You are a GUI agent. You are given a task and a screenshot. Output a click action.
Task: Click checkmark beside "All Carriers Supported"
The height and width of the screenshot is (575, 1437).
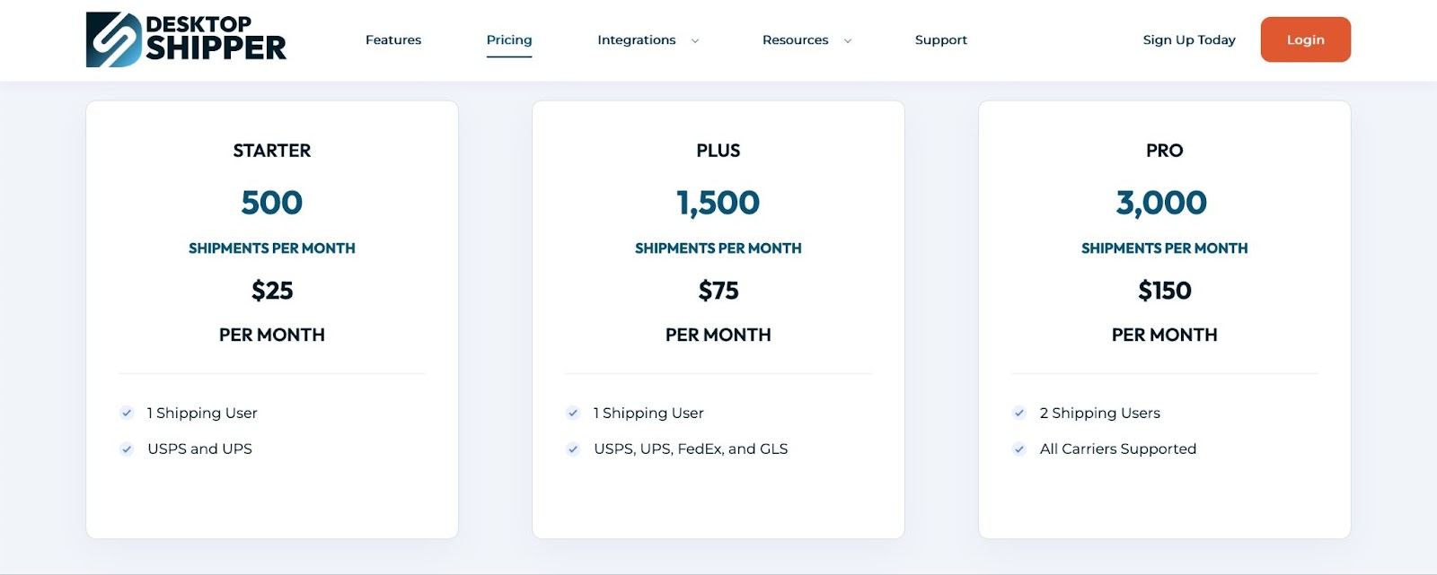1019,449
